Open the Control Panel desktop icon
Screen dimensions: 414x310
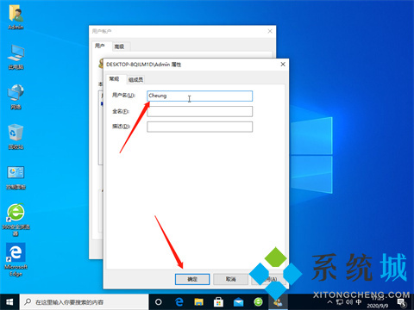[x=16, y=177]
